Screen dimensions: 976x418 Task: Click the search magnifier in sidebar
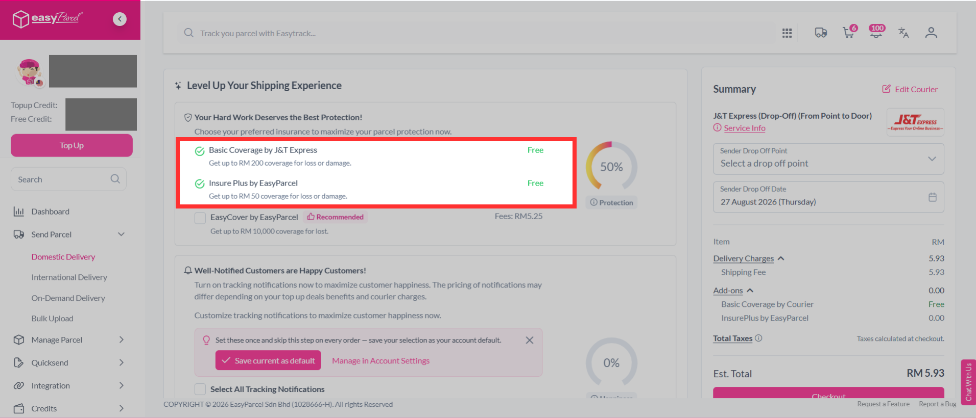click(115, 179)
